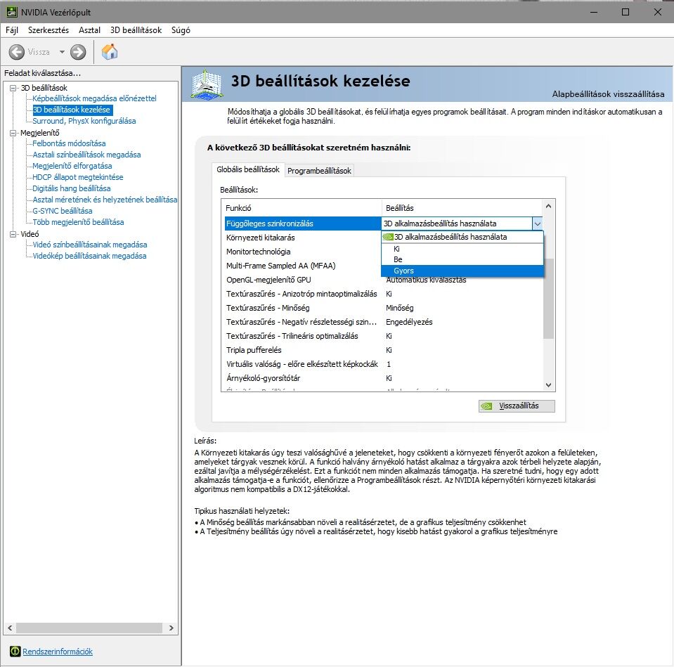This screenshot has height=667, width=674.
Task: Choose '3D alkalmazásbeállítás használata' list option
Action: tap(462, 237)
